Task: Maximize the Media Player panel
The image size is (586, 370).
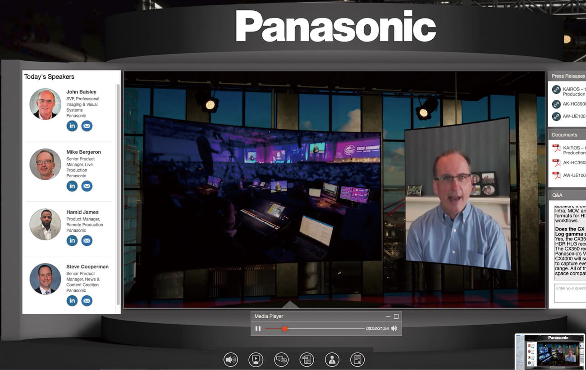Action: click(396, 316)
